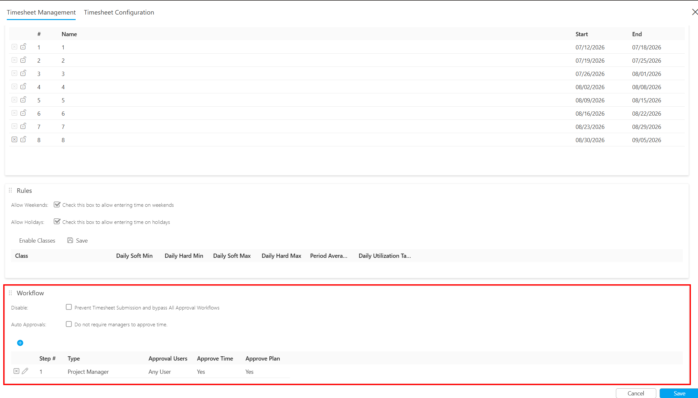The height and width of the screenshot is (398, 698).
Task: Delete period row 3
Action: pos(15,73)
